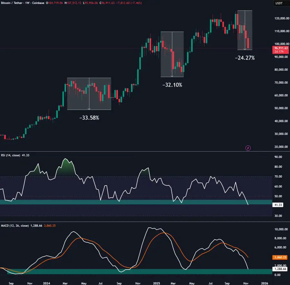
Task: Click the 50.00 level on RSI axis
Action: pyautogui.click(x=278, y=196)
